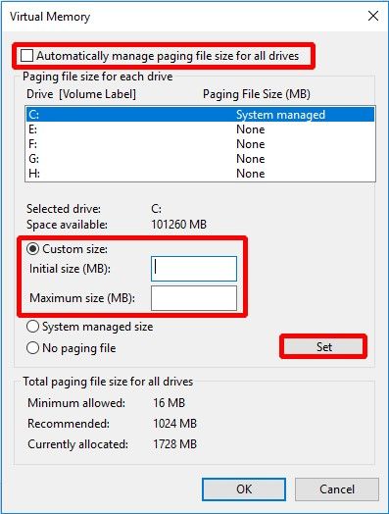
Task: Click the System managed entry for C:
Action: (280, 115)
